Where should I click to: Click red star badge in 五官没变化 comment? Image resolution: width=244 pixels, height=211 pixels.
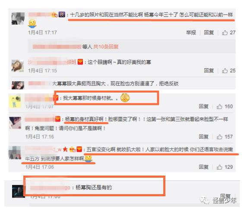click(x=65, y=149)
